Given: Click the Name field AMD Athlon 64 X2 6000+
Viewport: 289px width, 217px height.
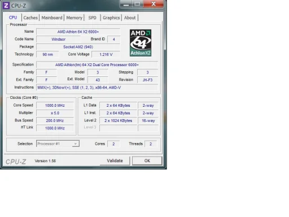Looking at the screenshot, I should point(78,32).
